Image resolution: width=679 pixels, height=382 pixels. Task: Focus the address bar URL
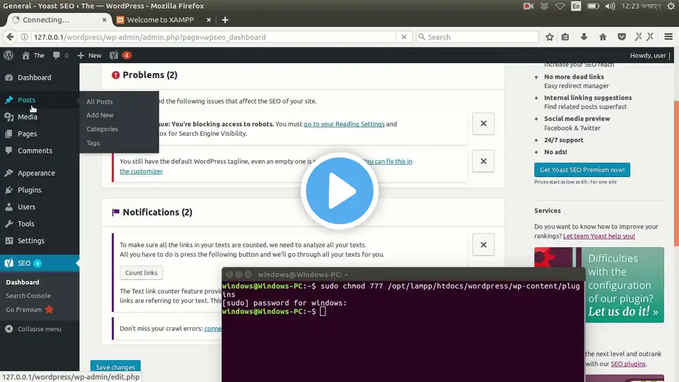pos(212,37)
